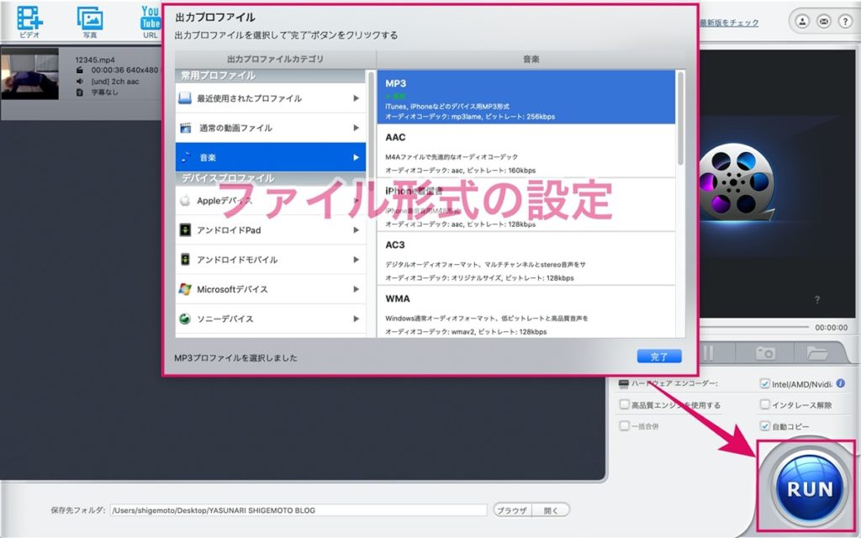The width and height of the screenshot is (861, 538).
Task: Expand アンドロイドPad arrow
Action: click(x=356, y=230)
